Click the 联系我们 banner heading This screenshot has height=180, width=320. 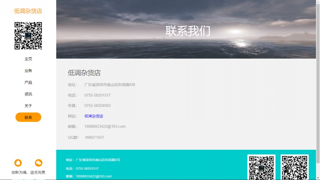pos(188,31)
